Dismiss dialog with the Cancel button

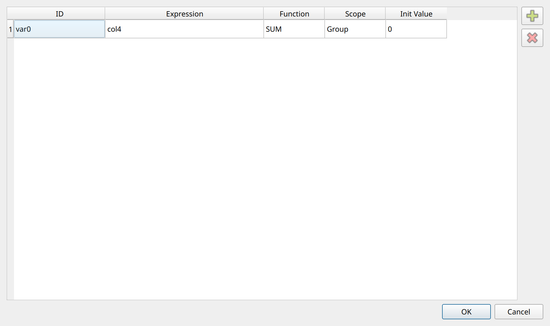(x=519, y=312)
